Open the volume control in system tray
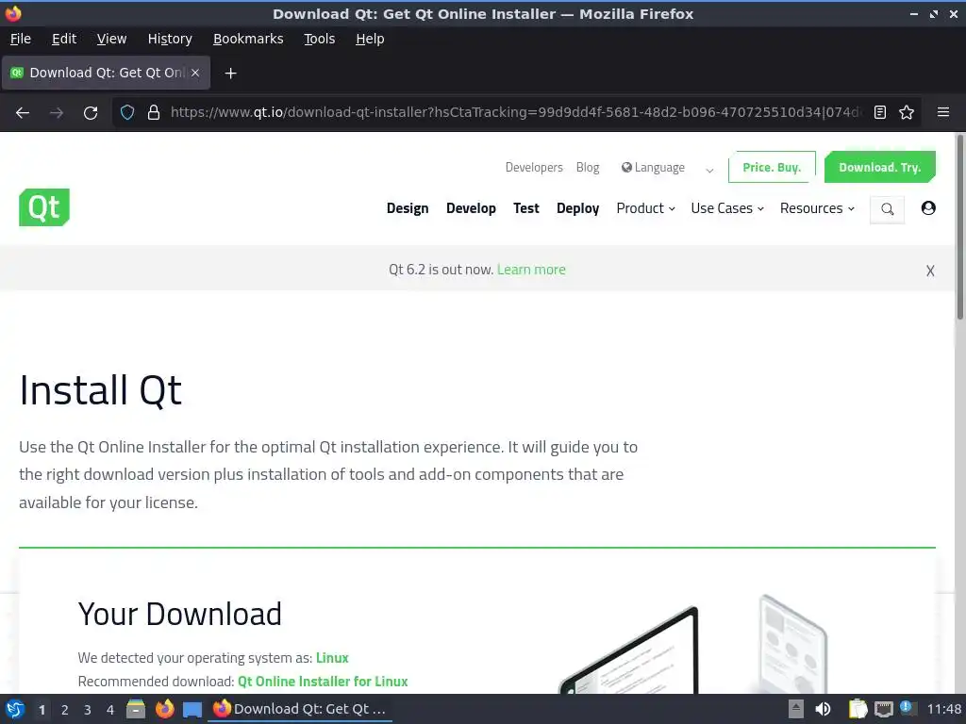 coord(823,709)
